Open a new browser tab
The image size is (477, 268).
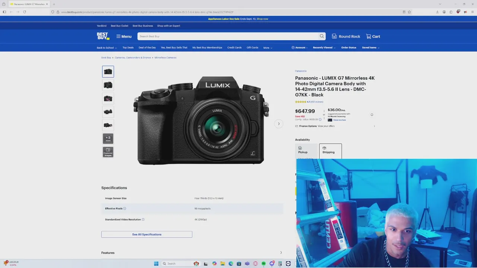click(x=54, y=4)
